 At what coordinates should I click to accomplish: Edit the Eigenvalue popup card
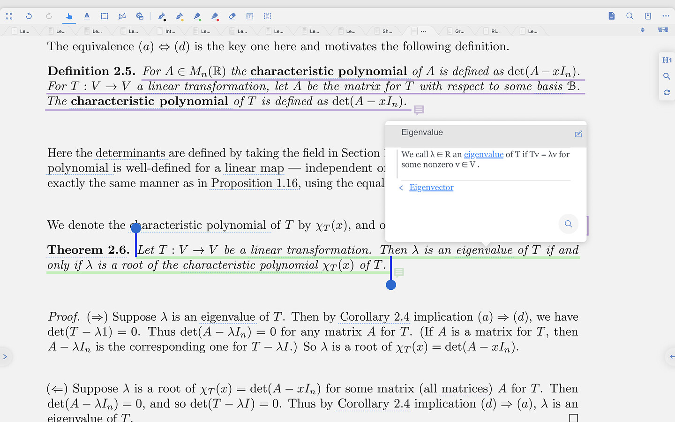click(578, 134)
